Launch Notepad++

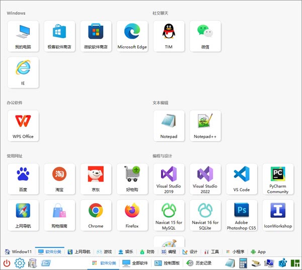(205, 126)
